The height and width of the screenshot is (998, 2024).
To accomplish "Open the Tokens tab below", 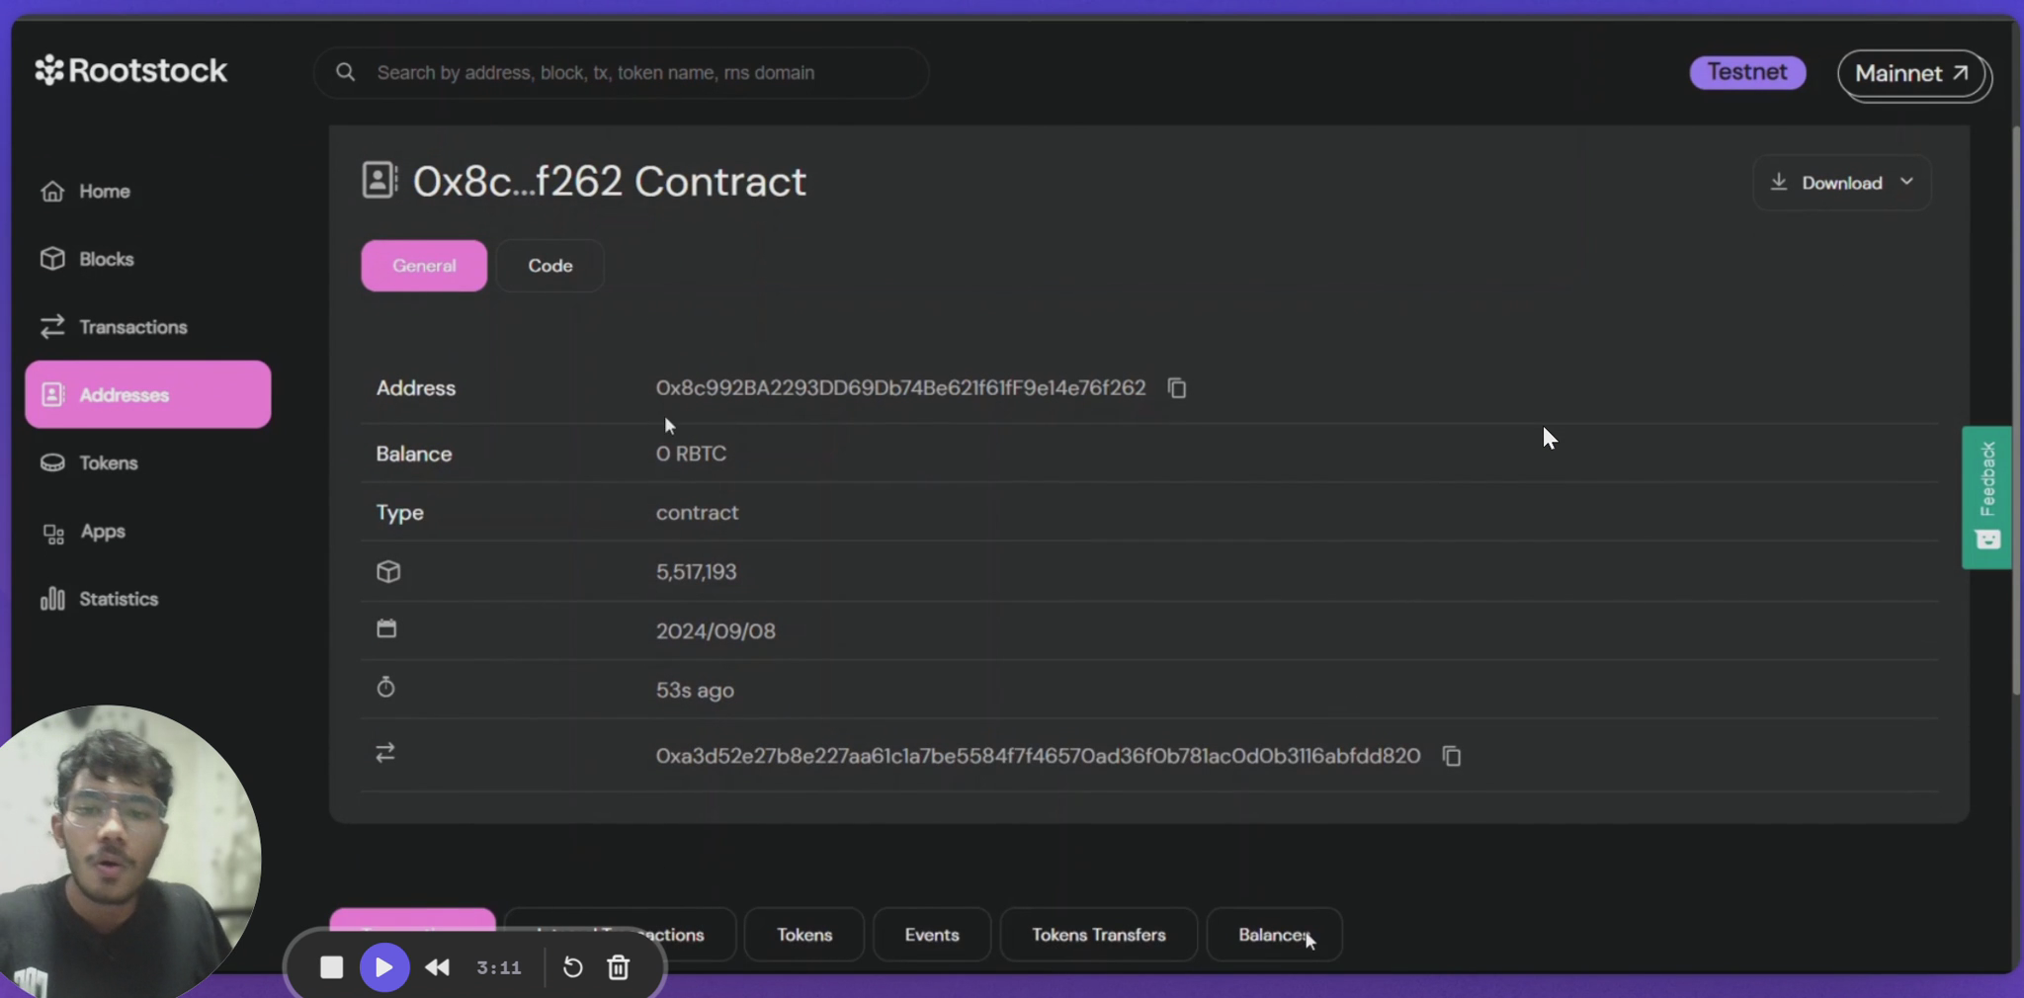I will [804, 935].
